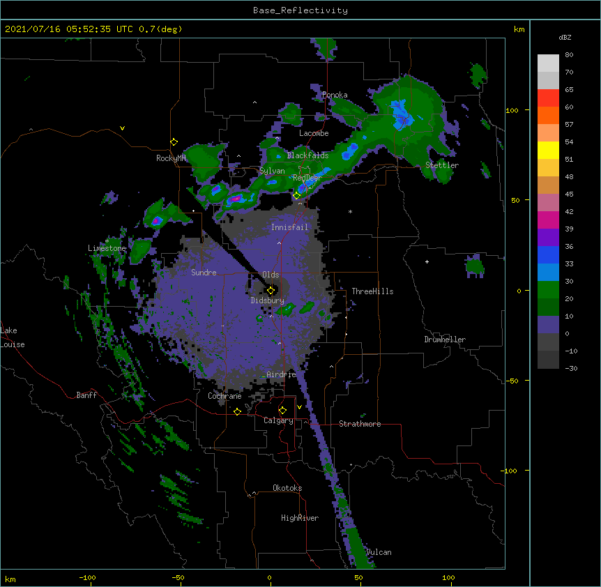Click the white asterisk marker east of Innisfail
This screenshot has width=601, height=587.
click(x=350, y=211)
